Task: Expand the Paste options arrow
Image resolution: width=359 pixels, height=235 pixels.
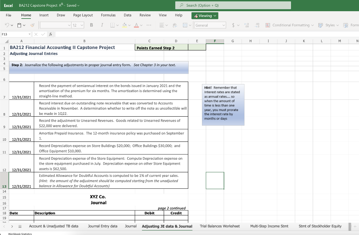Action: [24, 26]
